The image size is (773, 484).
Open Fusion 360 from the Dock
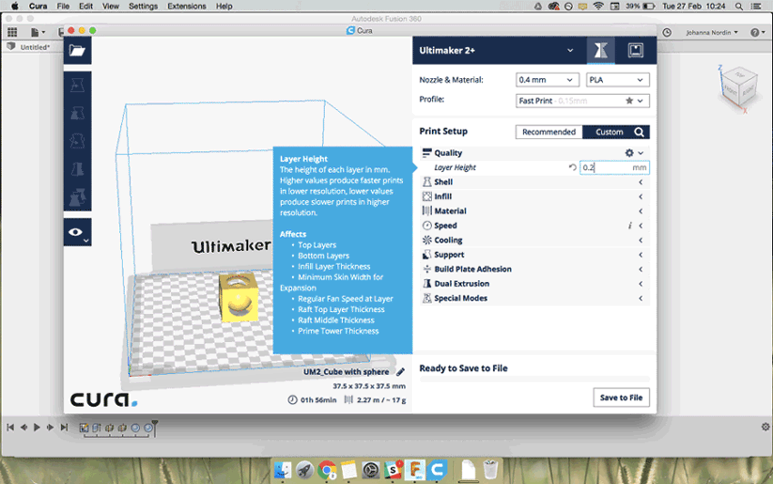(x=415, y=469)
